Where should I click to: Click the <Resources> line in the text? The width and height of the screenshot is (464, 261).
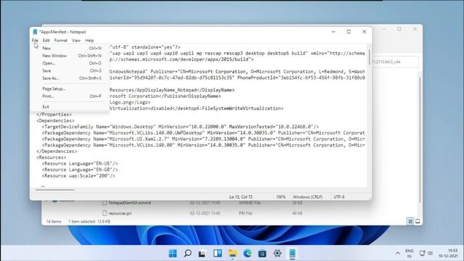click(x=51, y=157)
